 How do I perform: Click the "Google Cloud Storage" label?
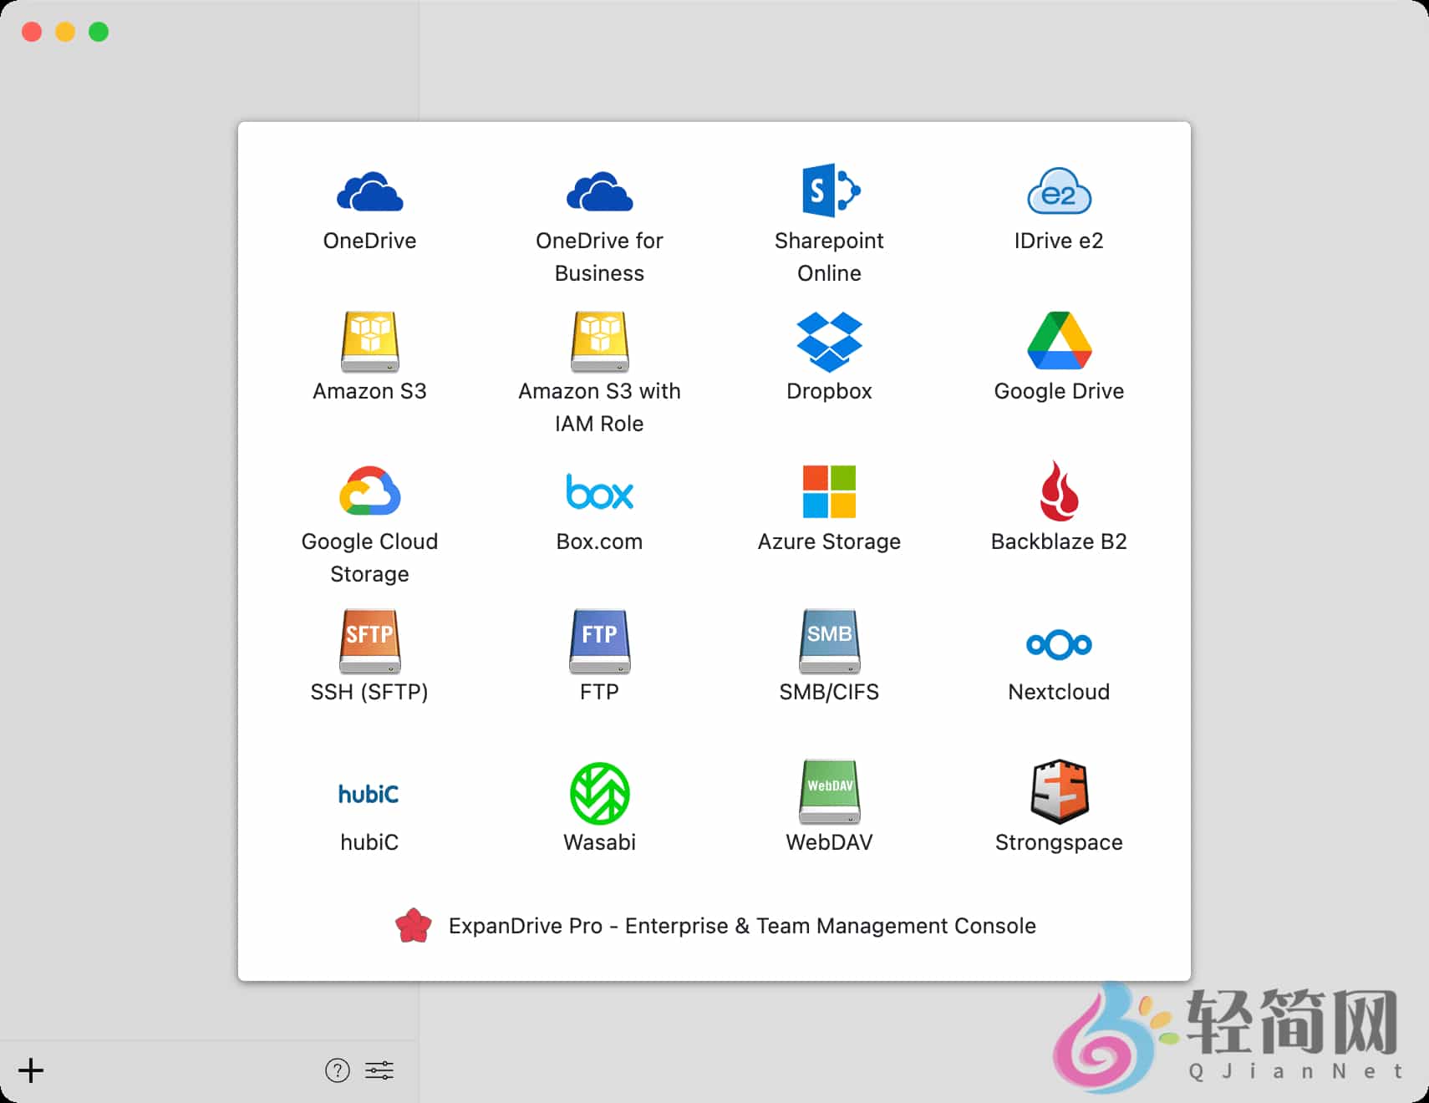[369, 557]
